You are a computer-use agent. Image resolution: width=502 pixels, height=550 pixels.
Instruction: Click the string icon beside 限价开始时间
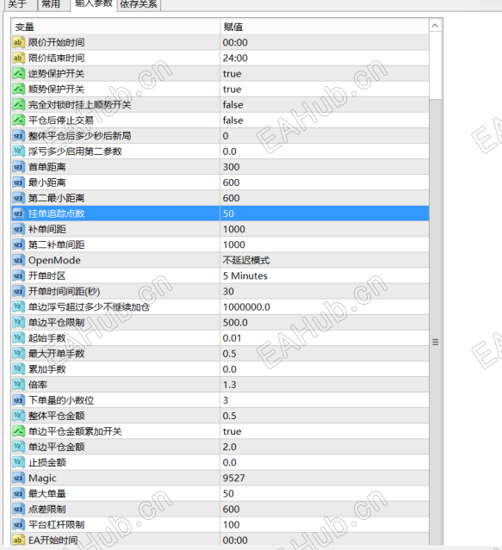(x=18, y=42)
